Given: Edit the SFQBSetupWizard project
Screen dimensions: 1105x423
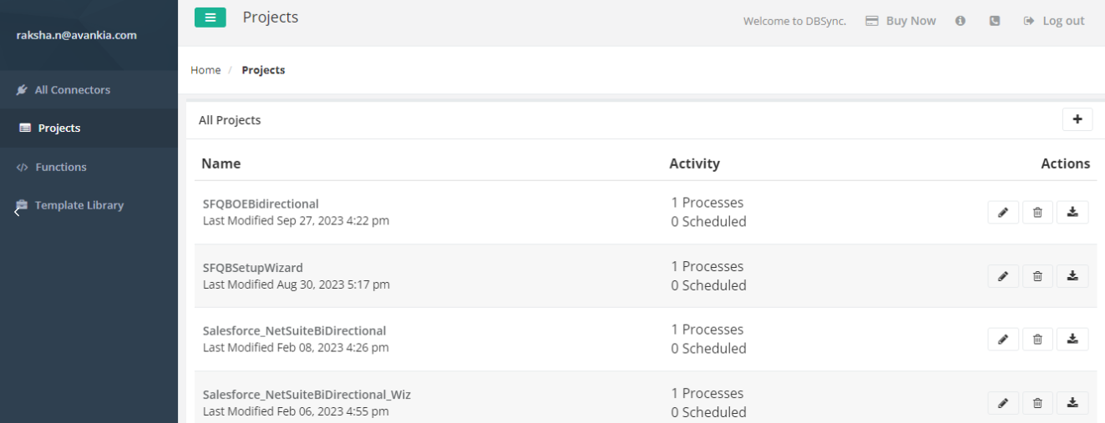Looking at the screenshot, I should 1003,276.
